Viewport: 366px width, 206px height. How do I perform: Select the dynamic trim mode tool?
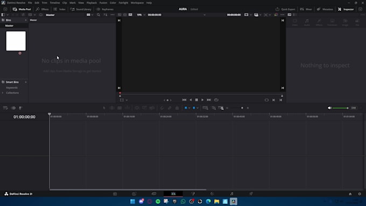[x=119, y=108]
